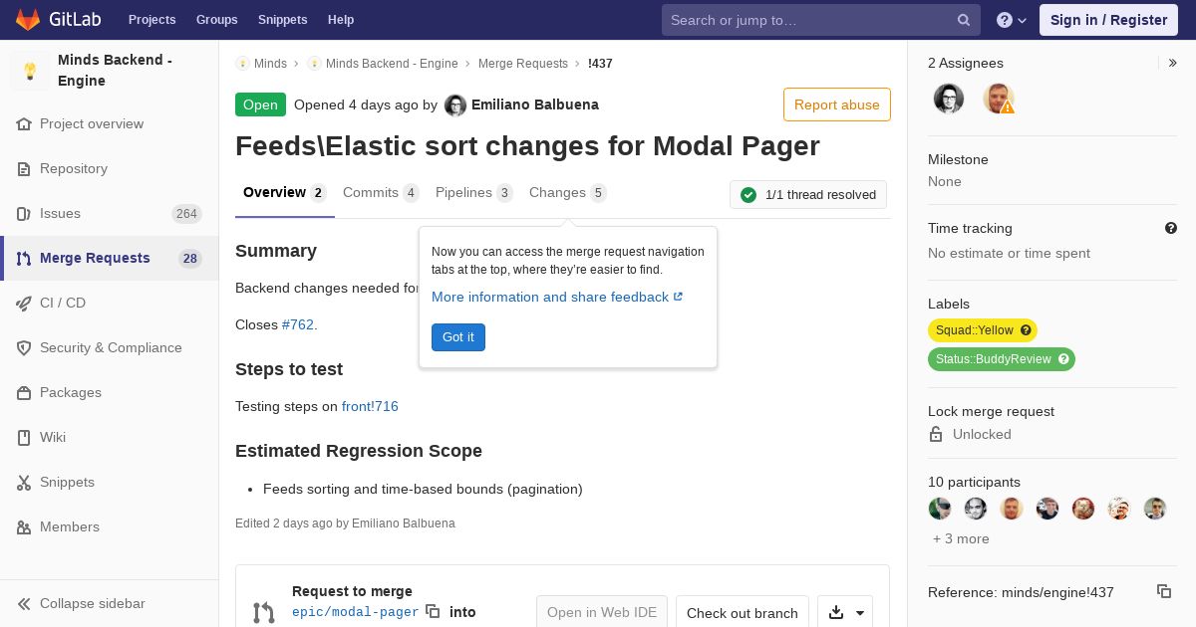Click Emiliano Balbuena's avatar near title

(455, 104)
